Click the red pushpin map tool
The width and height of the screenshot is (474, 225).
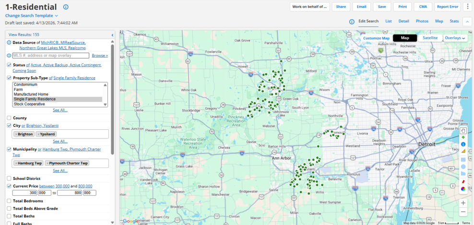click(x=463, y=181)
